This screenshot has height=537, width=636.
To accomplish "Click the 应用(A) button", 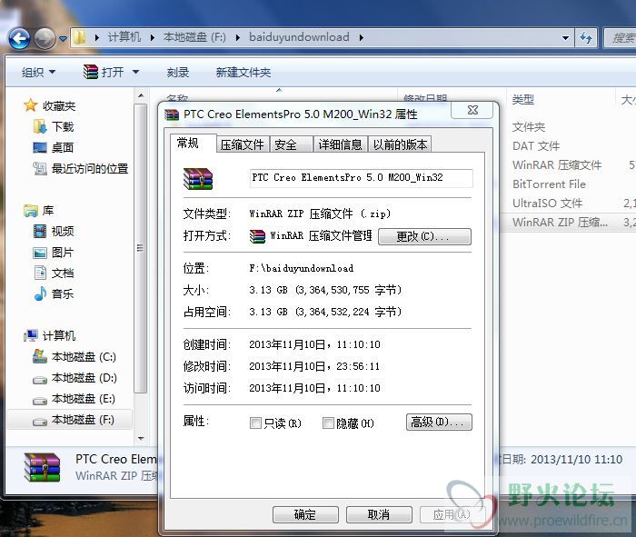I will pyautogui.click(x=452, y=514).
